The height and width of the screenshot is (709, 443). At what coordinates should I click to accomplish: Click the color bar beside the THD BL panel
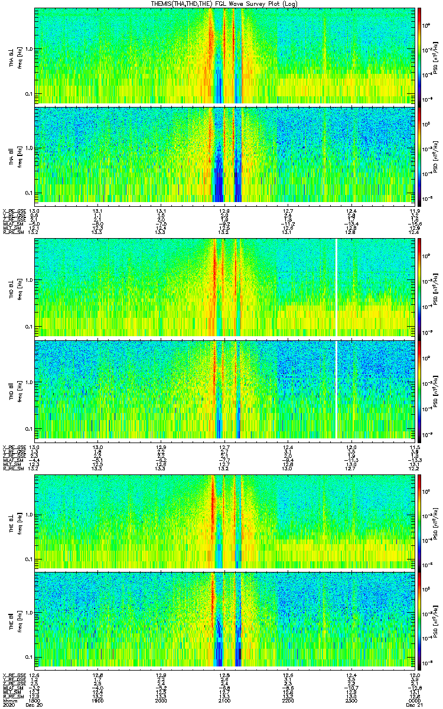pos(419,287)
